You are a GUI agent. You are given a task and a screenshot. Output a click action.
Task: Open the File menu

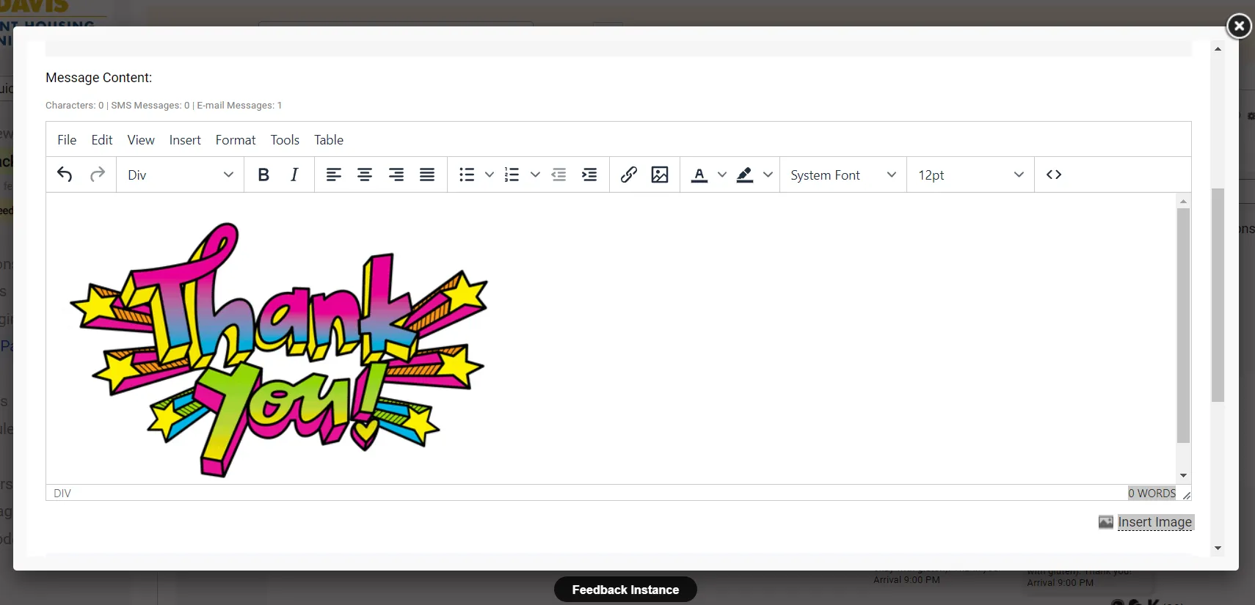[x=67, y=140]
